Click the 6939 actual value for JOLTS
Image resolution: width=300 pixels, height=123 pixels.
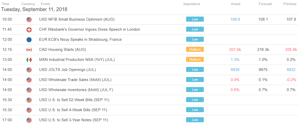point(235,70)
